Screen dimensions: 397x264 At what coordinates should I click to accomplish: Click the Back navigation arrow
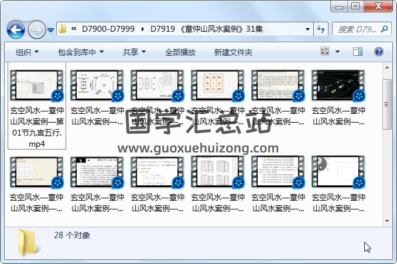click(16, 29)
